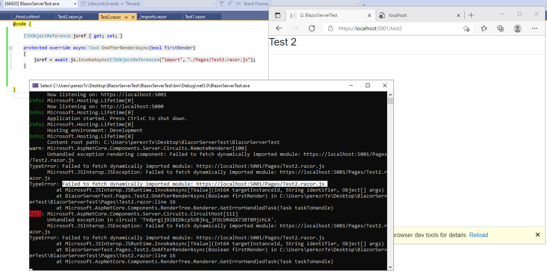Click the highlighted console error message text
Screen dimensions: 547x274
coord(195,184)
